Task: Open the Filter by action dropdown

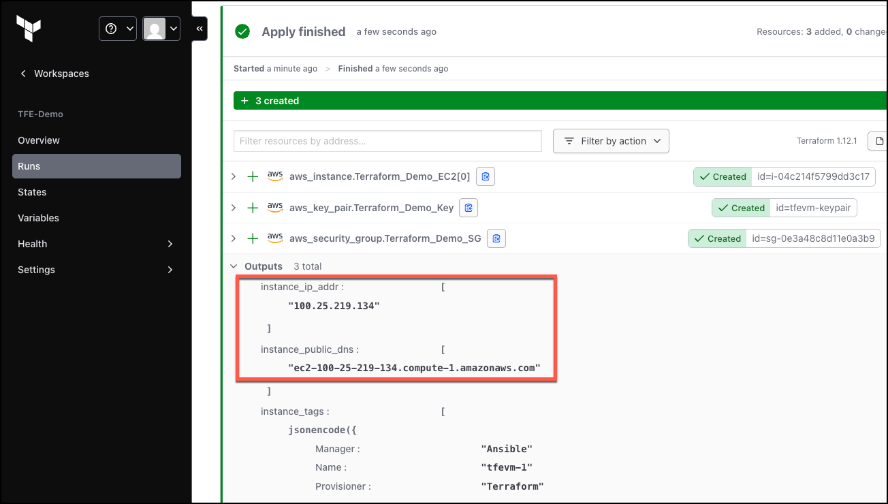Action: [x=611, y=141]
